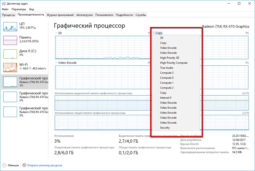255x171 pixels.
Task: Click the 12/06/2017 driver date value
Action: pyautogui.click(x=239, y=140)
